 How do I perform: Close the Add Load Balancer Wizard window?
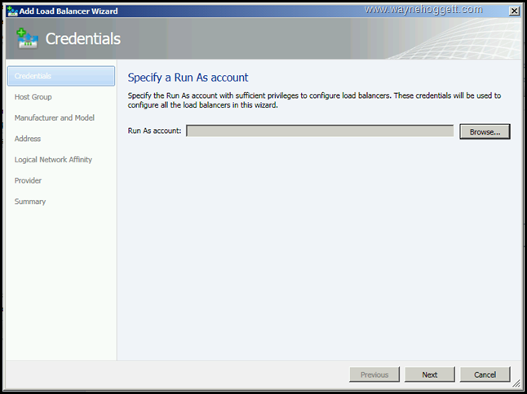(x=514, y=11)
